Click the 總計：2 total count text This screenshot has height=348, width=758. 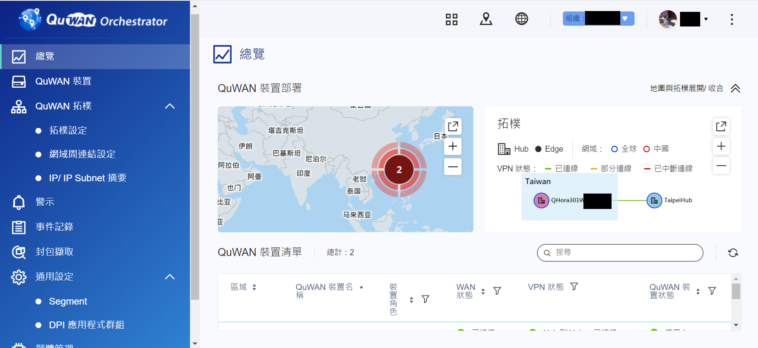(340, 252)
